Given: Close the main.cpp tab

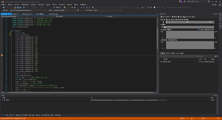Looking at the screenshot, I should [10, 14].
